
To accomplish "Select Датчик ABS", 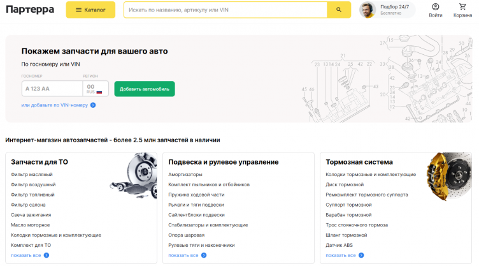I will pos(339,245).
